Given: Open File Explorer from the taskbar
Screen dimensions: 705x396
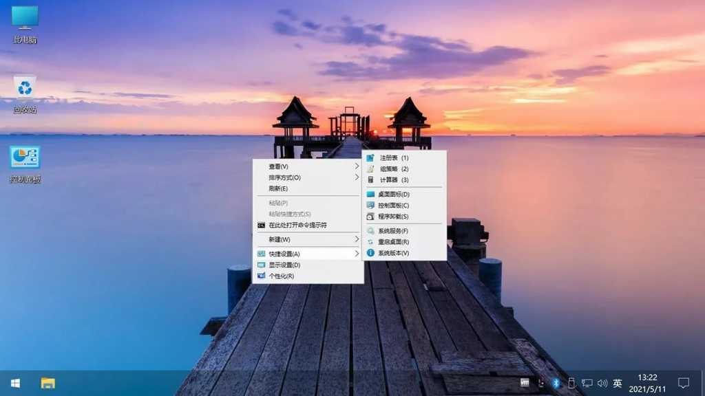Looking at the screenshot, I should pyautogui.click(x=47, y=384).
